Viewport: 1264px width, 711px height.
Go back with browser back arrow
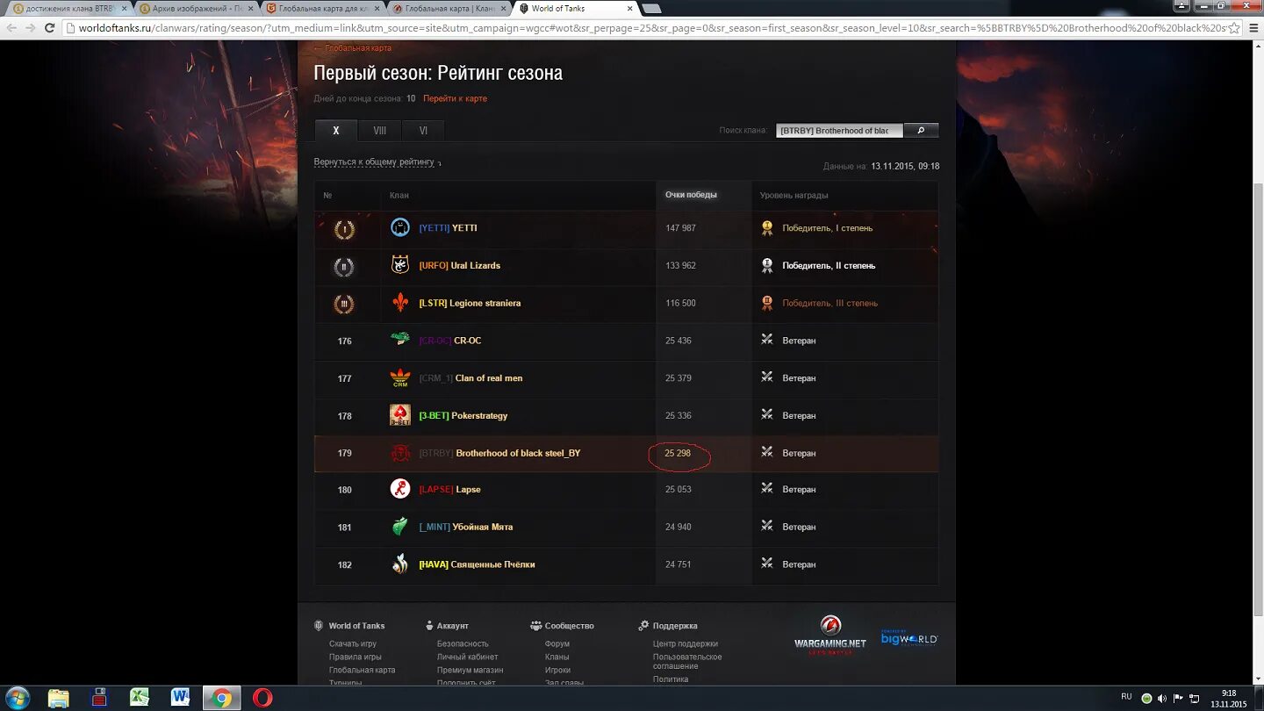[x=11, y=27]
